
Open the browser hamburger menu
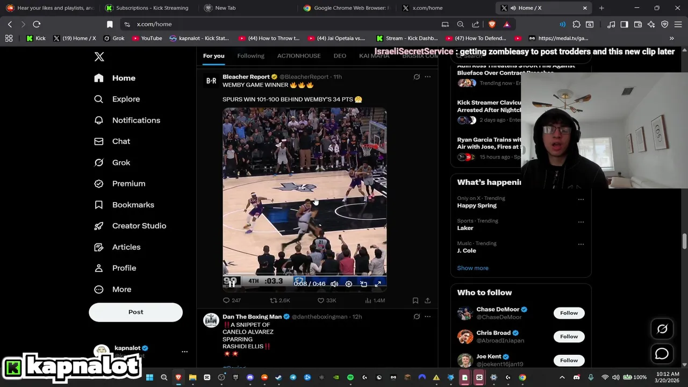pos(678,24)
